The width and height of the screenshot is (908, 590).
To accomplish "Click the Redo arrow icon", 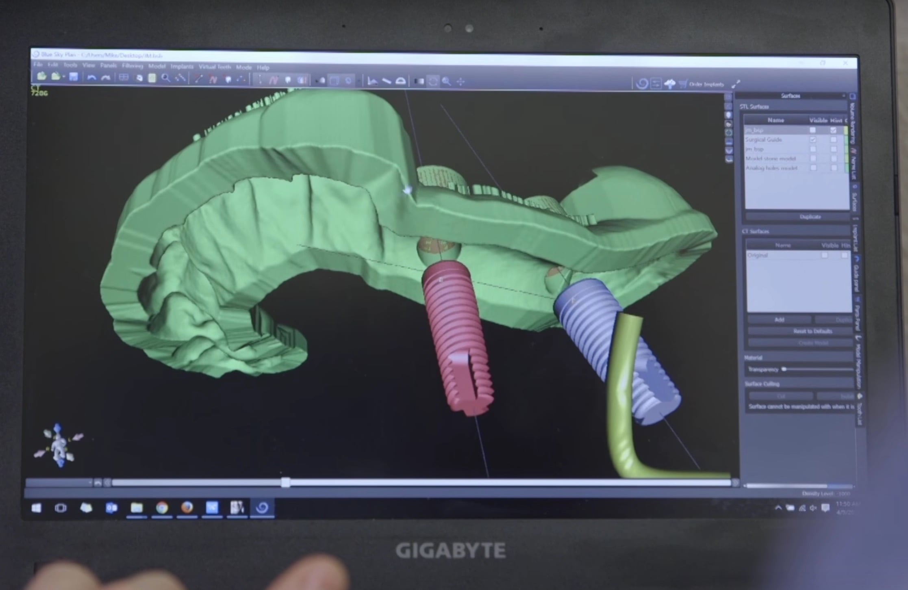I will click(x=106, y=78).
